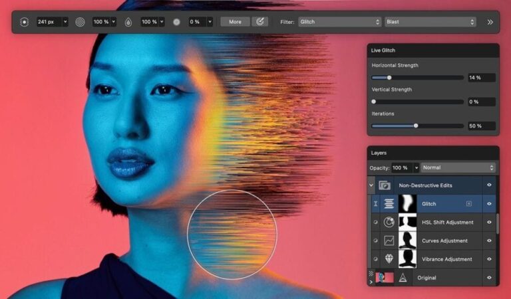The width and height of the screenshot is (511, 299).
Task: Hide the Glitch layer
Action: pyautogui.click(x=489, y=204)
